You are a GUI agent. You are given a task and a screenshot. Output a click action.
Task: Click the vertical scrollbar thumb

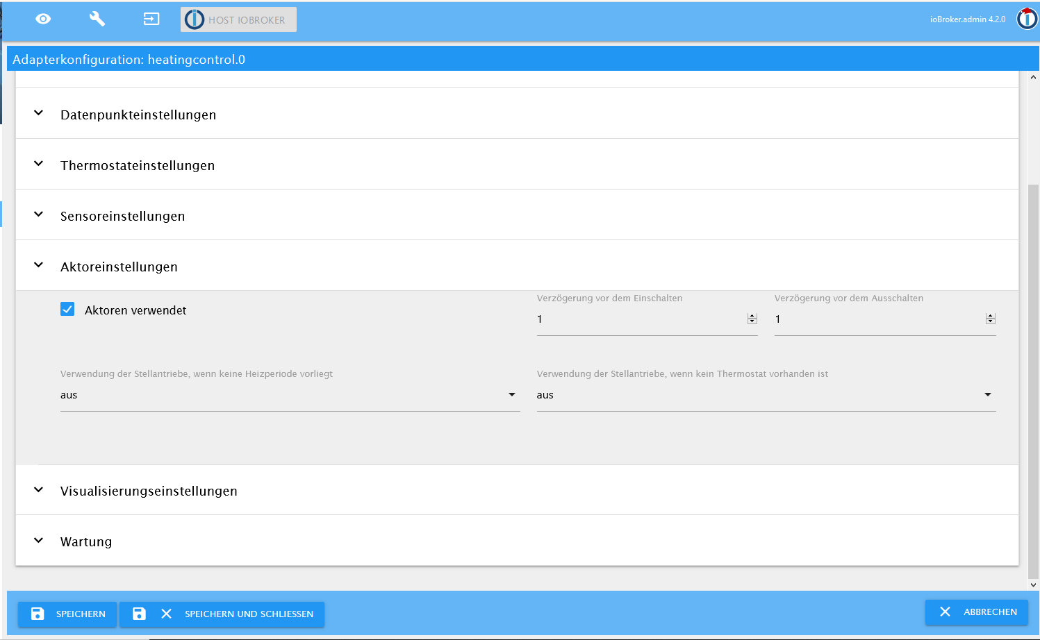tap(1034, 382)
